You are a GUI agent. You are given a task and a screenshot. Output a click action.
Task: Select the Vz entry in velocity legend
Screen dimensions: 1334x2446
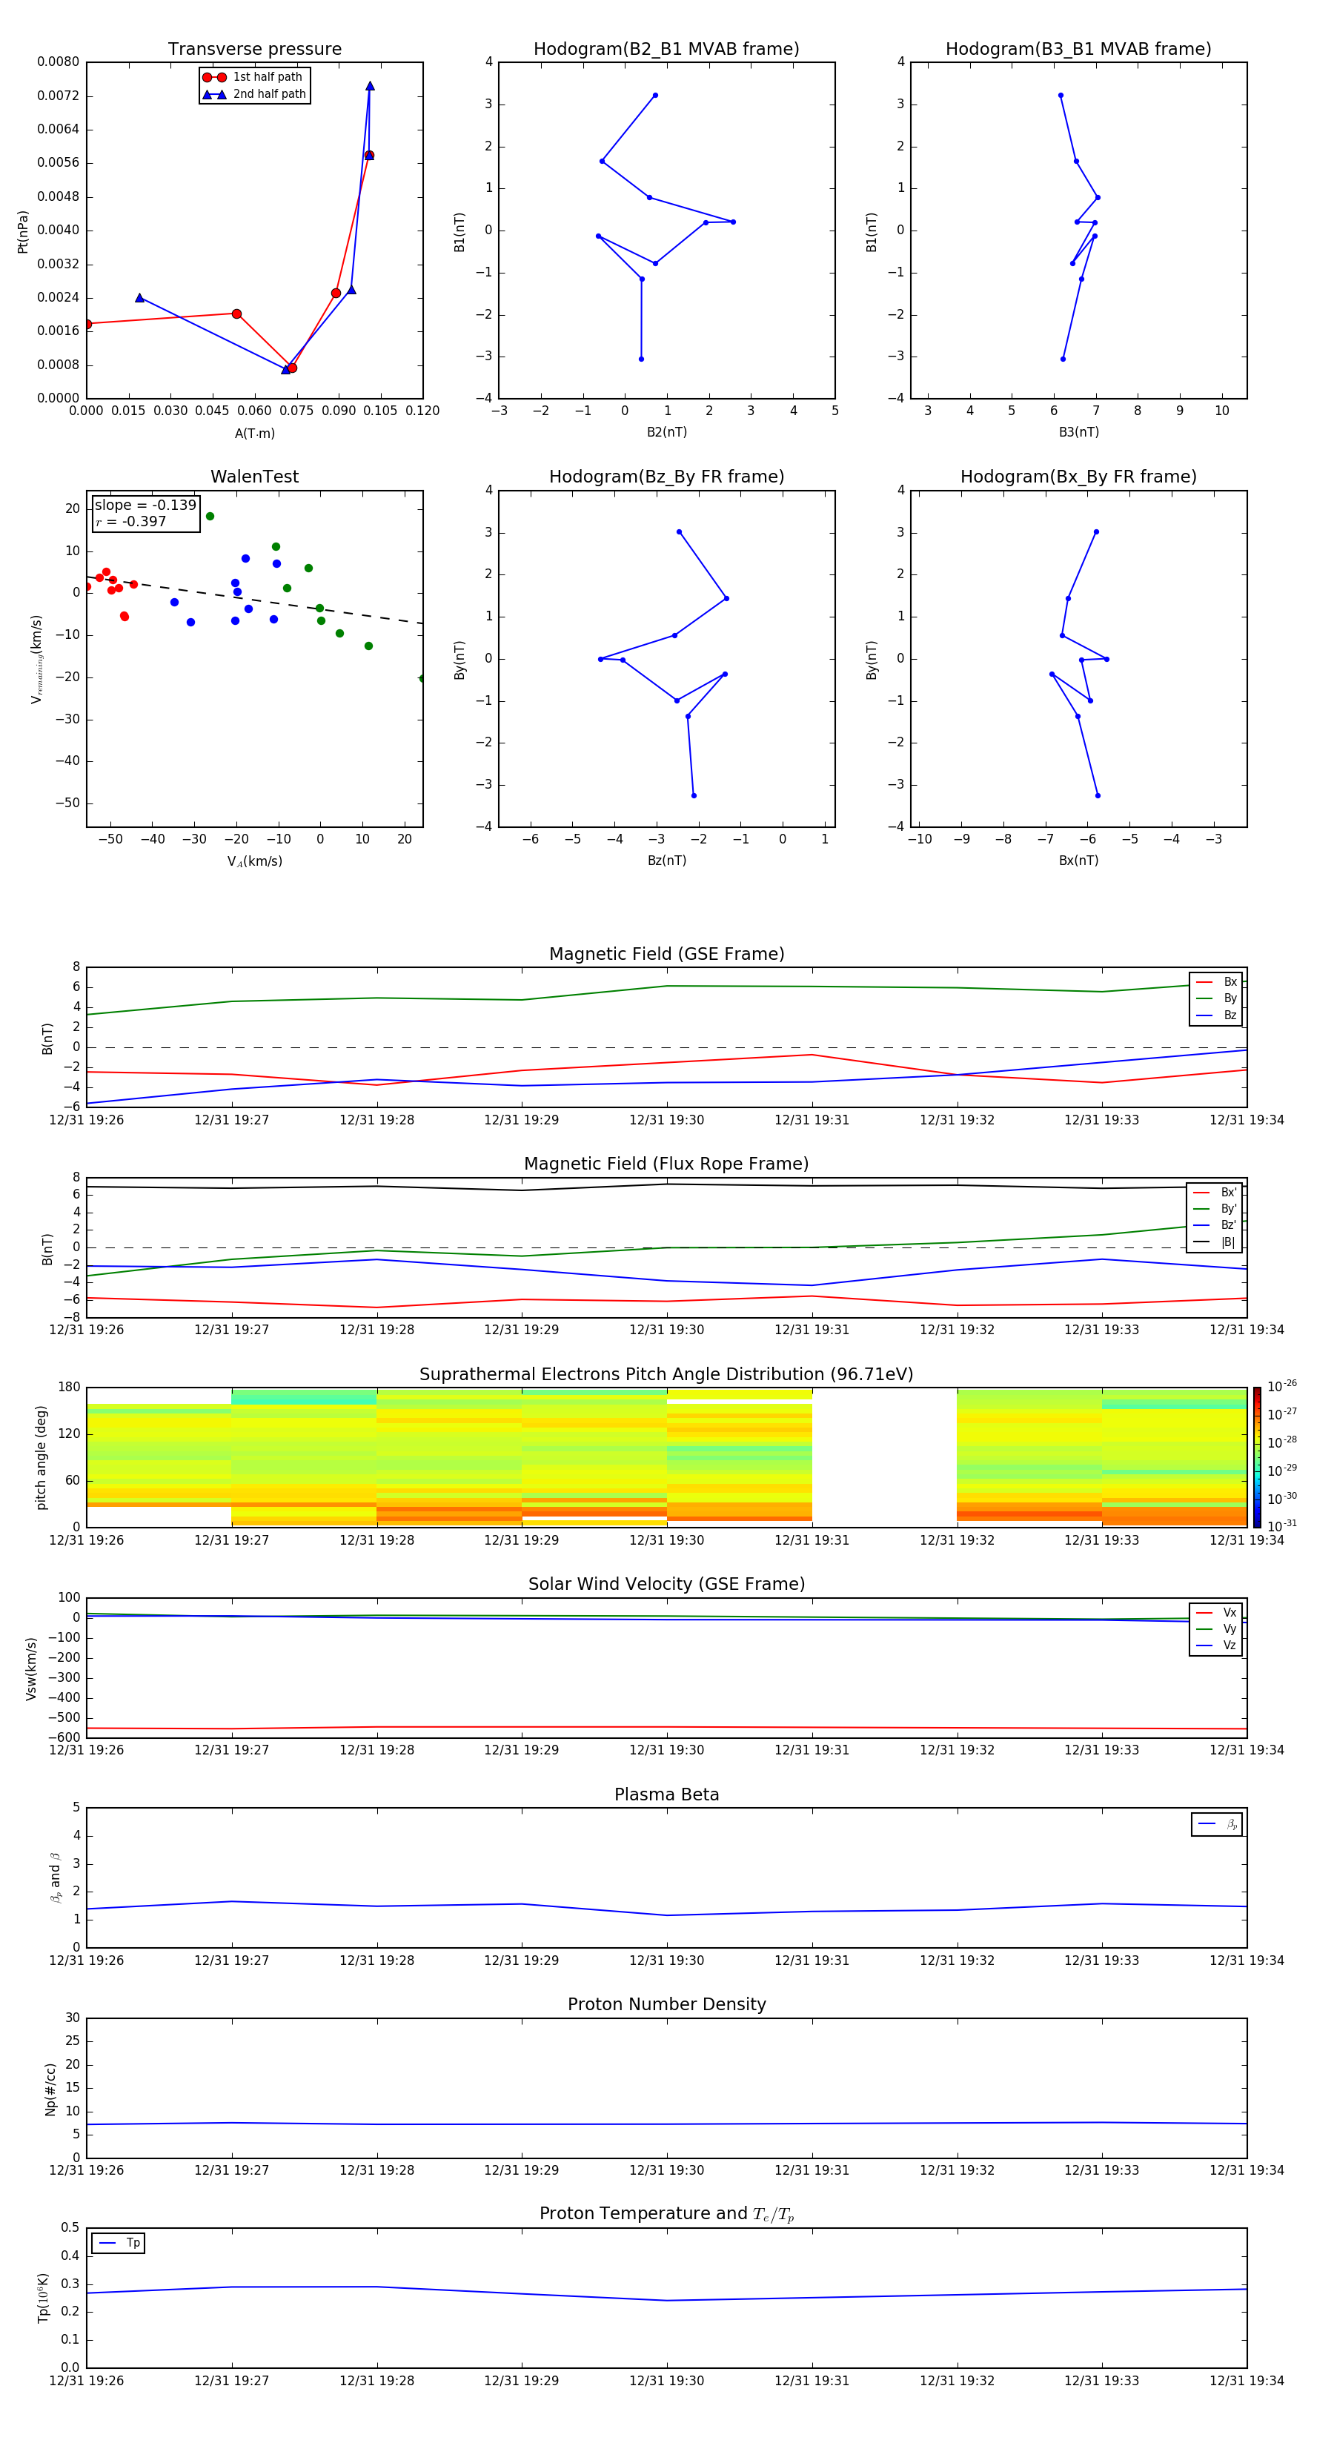(x=1216, y=1645)
